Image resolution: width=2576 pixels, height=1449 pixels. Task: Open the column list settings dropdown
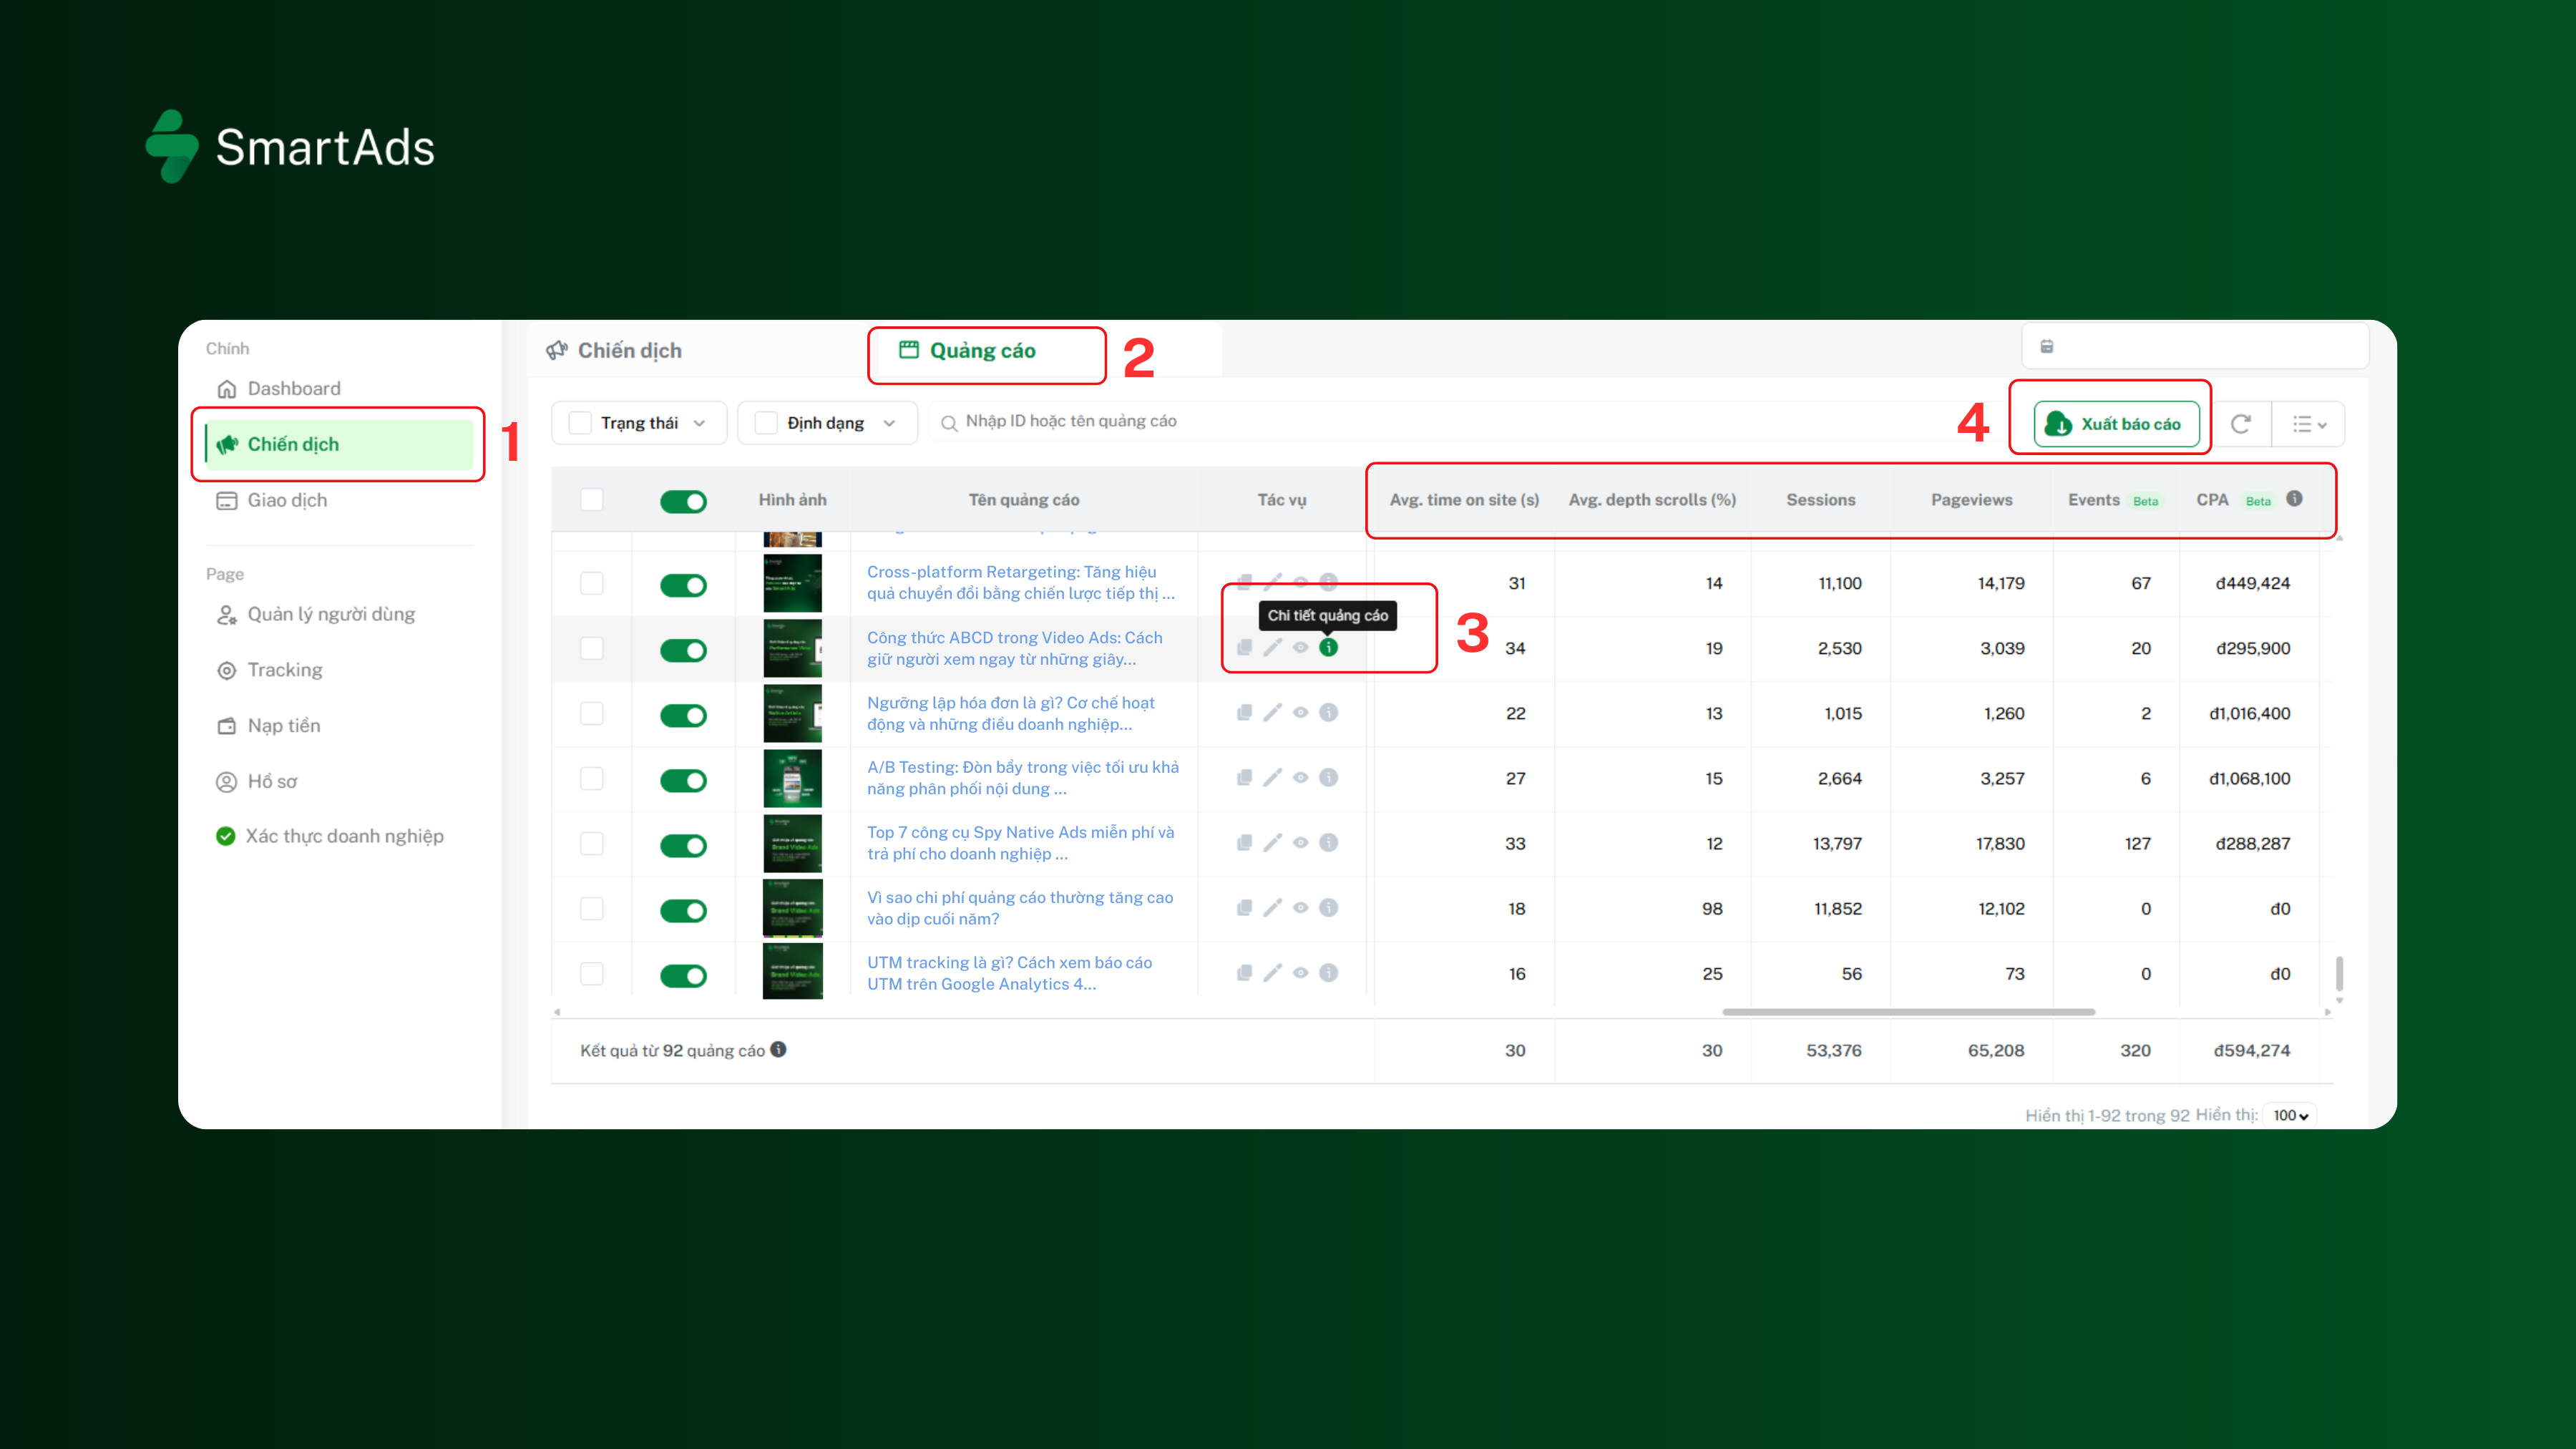2309,424
